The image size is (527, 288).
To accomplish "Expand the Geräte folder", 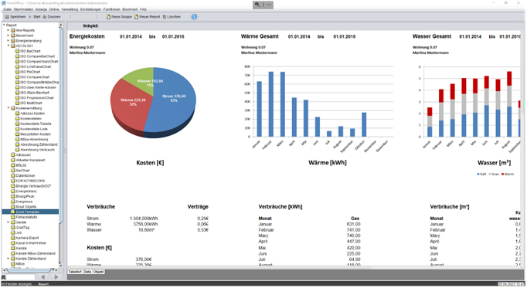I will [8, 222].
